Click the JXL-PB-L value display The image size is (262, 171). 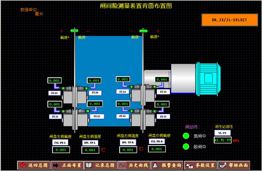[61, 150]
